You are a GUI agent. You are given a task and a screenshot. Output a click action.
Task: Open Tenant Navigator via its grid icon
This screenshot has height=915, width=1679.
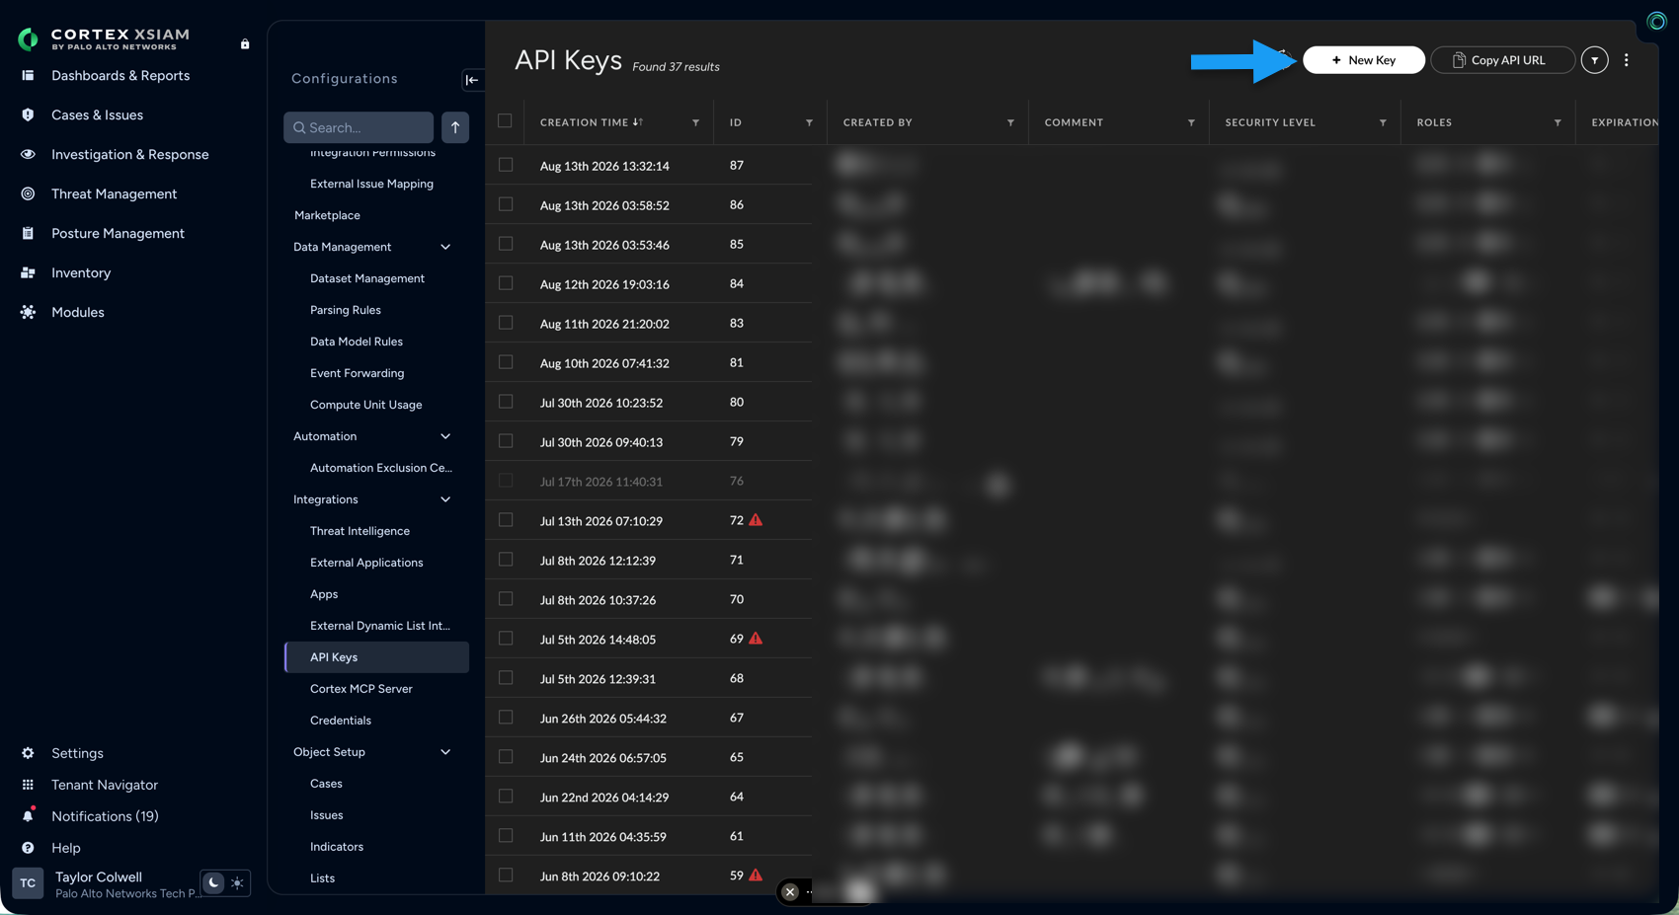coord(28,785)
